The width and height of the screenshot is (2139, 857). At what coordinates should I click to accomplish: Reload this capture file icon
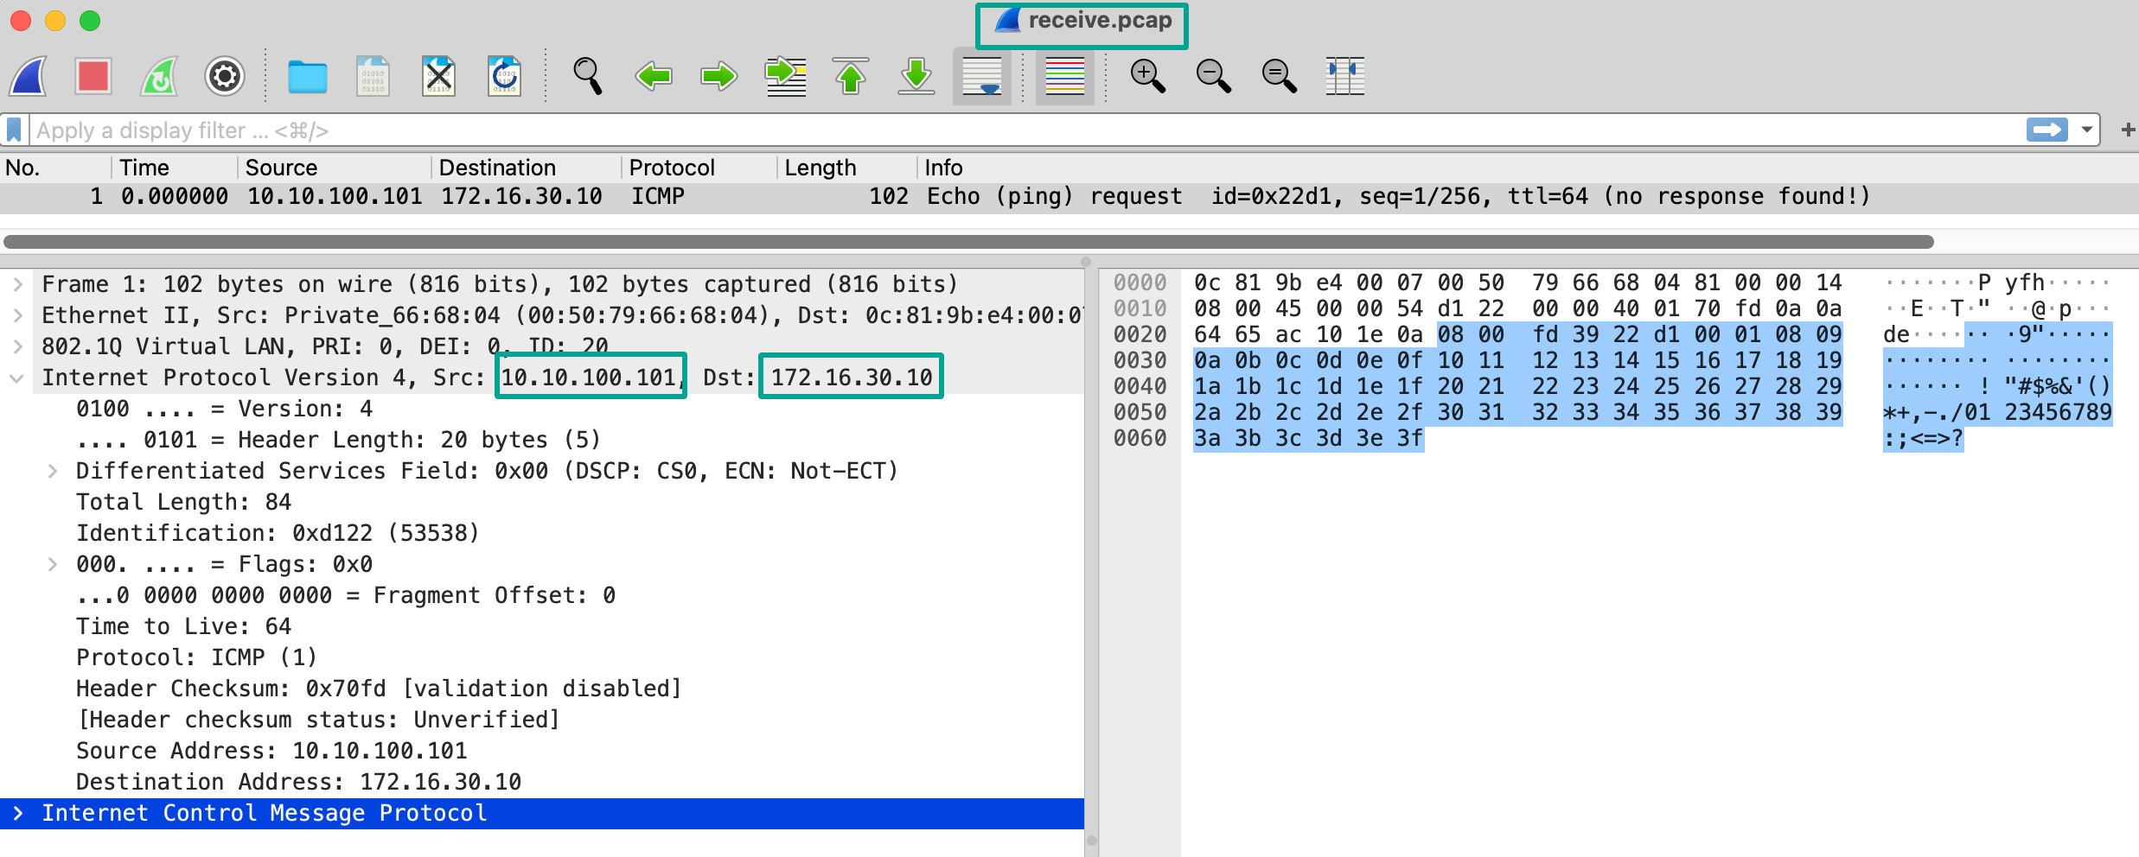pos(504,77)
